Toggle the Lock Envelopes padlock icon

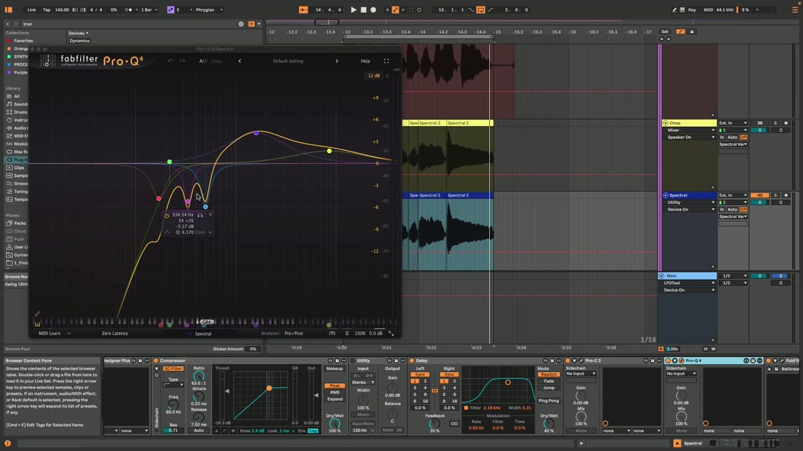pos(692,31)
